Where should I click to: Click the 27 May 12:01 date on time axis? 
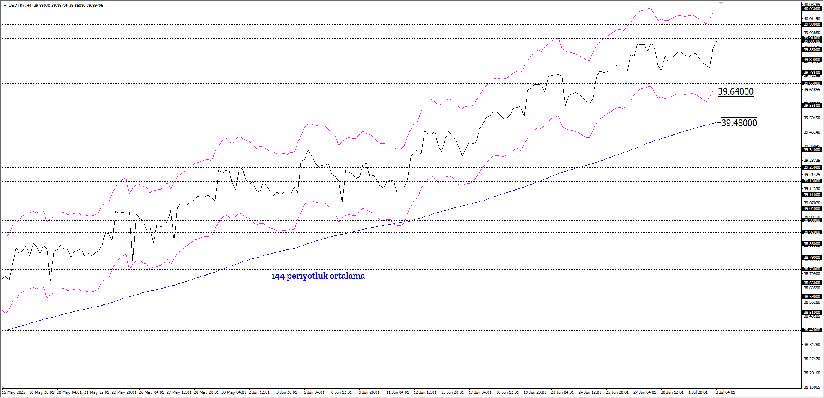[x=179, y=392]
